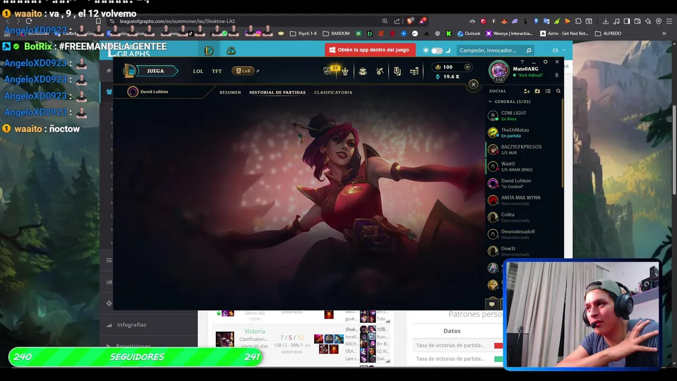Open the LoR external link
This screenshot has width=677, height=381.
pyautogui.click(x=245, y=71)
